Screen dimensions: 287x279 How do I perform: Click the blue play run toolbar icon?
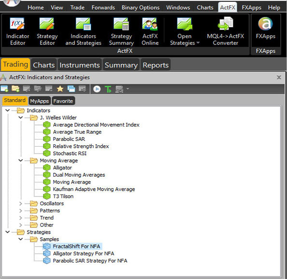click(97, 89)
